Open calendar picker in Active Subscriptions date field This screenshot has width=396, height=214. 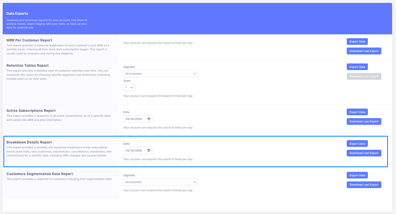149,119
